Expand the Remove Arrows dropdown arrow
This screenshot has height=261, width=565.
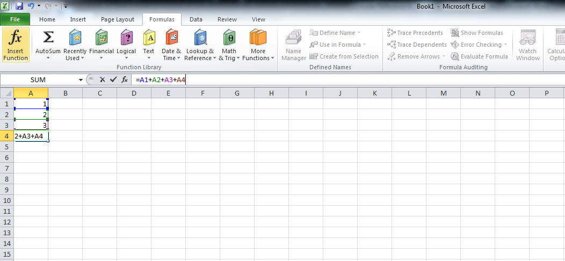click(444, 56)
